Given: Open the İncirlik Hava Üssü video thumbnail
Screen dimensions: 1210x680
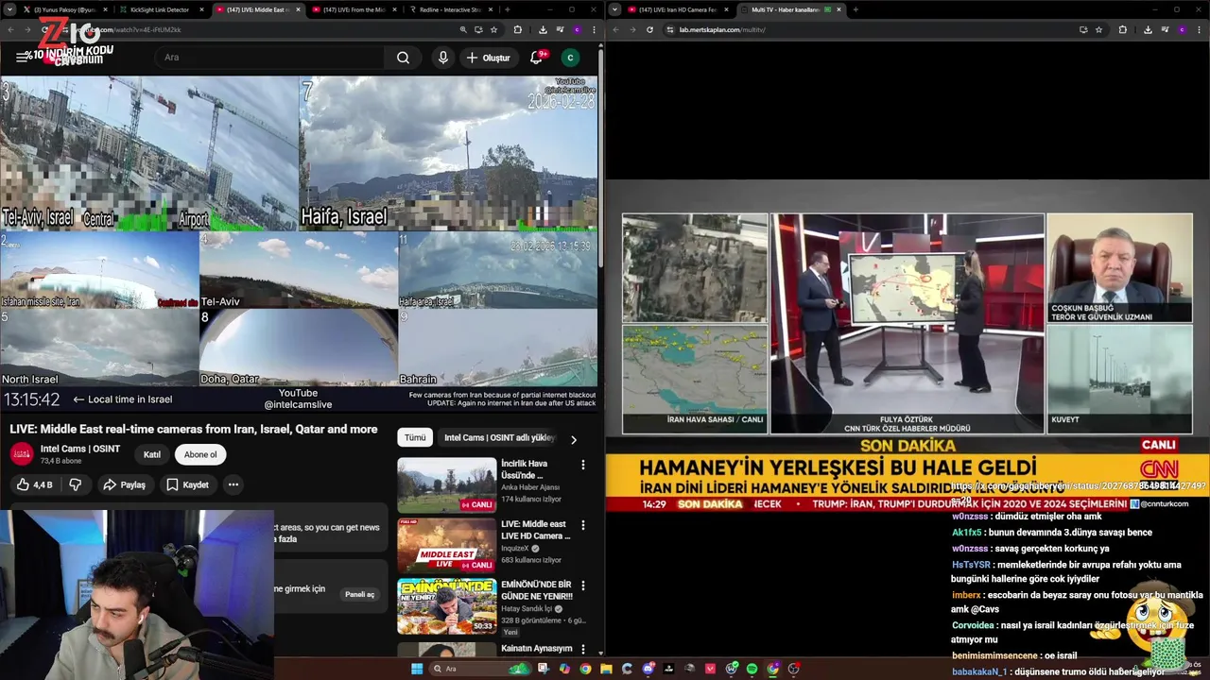Looking at the screenshot, I should click(446, 485).
